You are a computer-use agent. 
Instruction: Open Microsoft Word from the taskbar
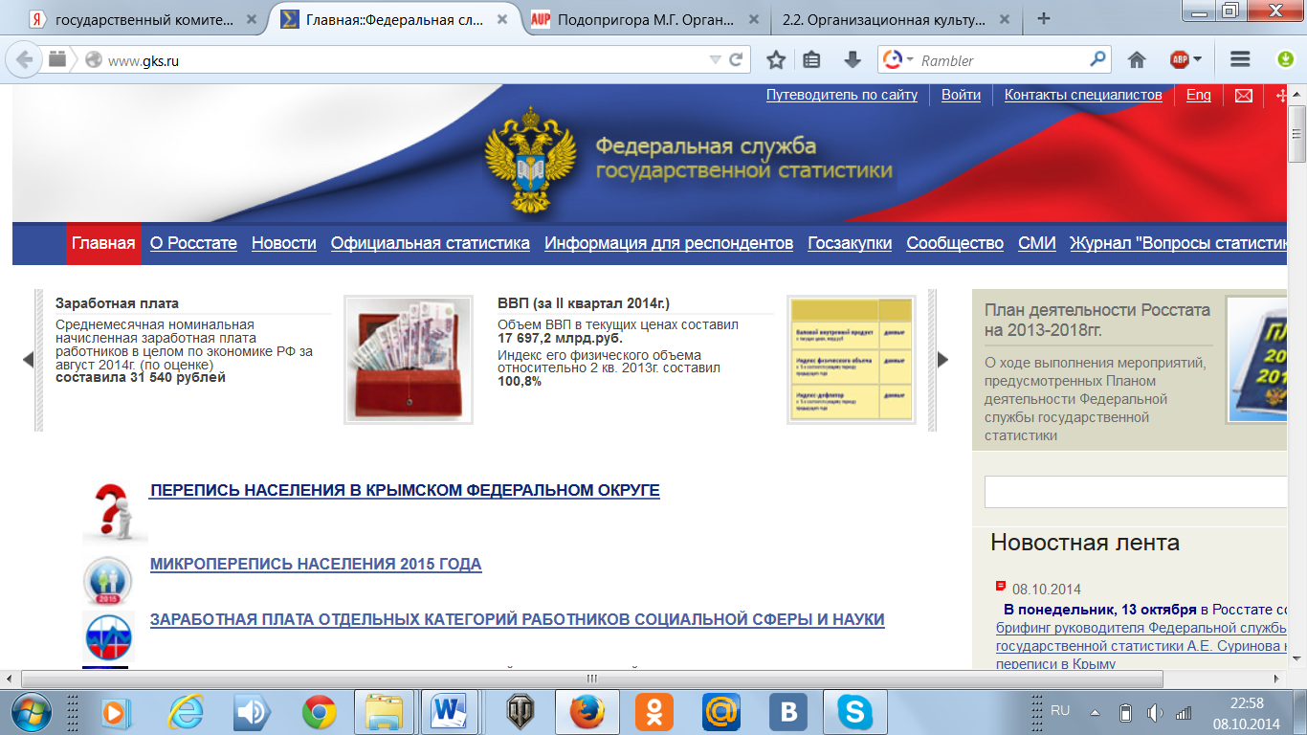pos(447,712)
